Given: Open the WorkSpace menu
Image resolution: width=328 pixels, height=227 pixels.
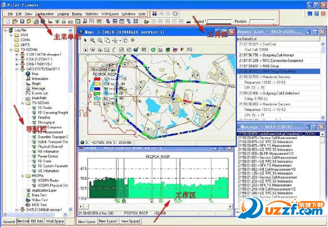Looking at the screenshot, I should [110, 14].
